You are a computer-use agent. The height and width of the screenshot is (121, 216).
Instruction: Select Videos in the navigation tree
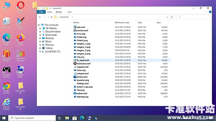pyautogui.click(x=49, y=48)
